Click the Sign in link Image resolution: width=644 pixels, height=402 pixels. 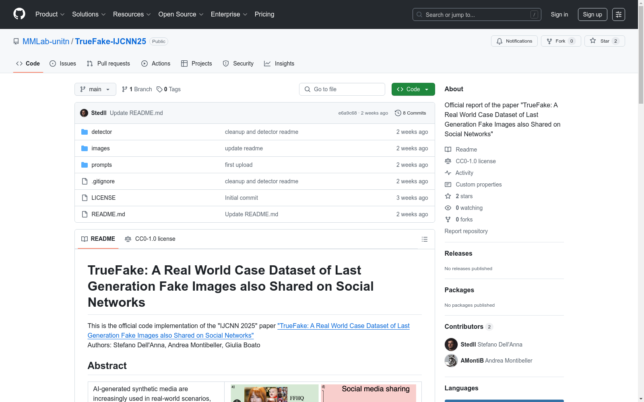559,14
